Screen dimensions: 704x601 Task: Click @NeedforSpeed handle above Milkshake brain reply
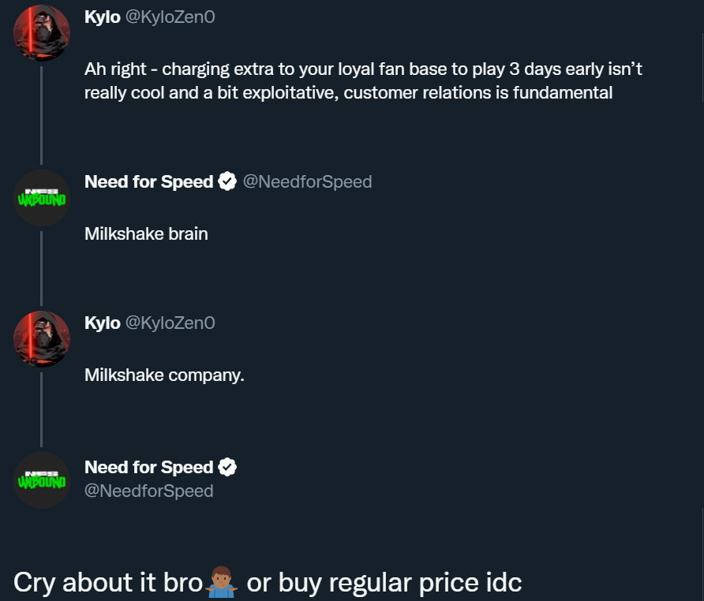click(307, 182)
